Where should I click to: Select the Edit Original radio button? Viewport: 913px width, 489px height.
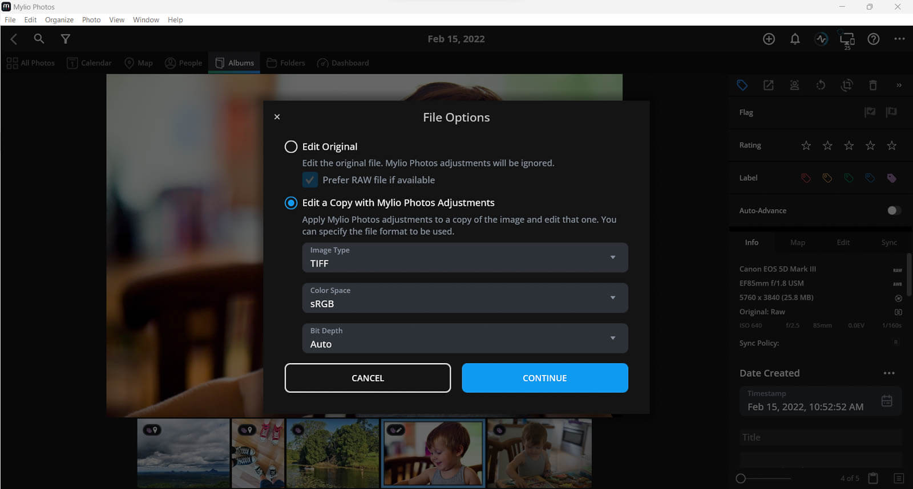click(x=291, y=146)
